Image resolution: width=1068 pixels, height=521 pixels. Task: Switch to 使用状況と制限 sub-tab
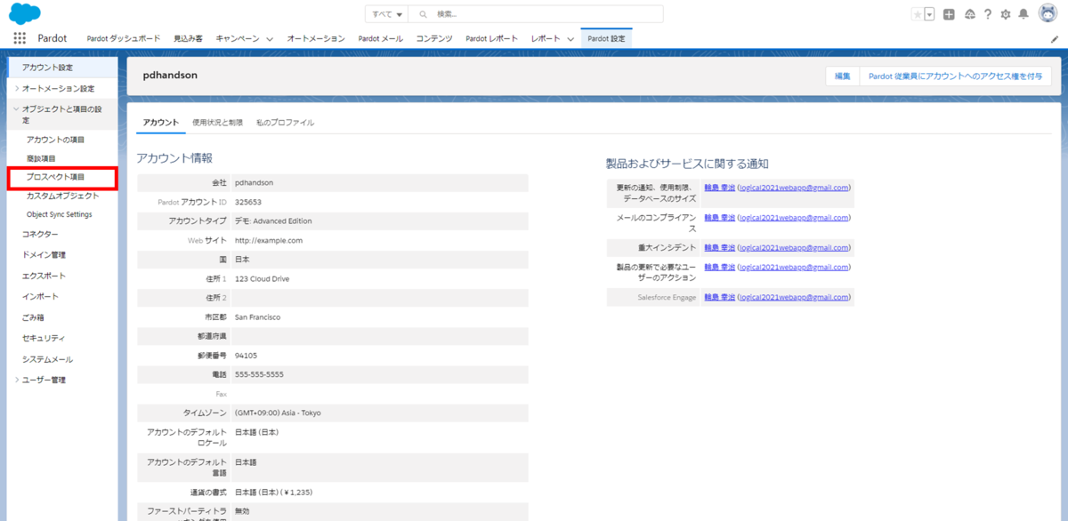click(x=217, y=123)
